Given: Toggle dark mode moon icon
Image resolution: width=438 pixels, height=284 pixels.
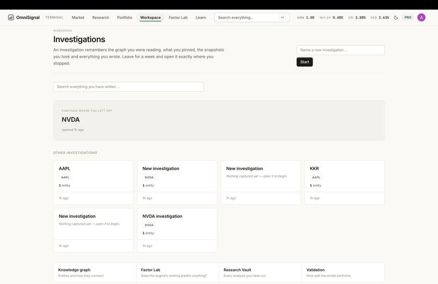Looking at the screenshot, I should 396,17.
